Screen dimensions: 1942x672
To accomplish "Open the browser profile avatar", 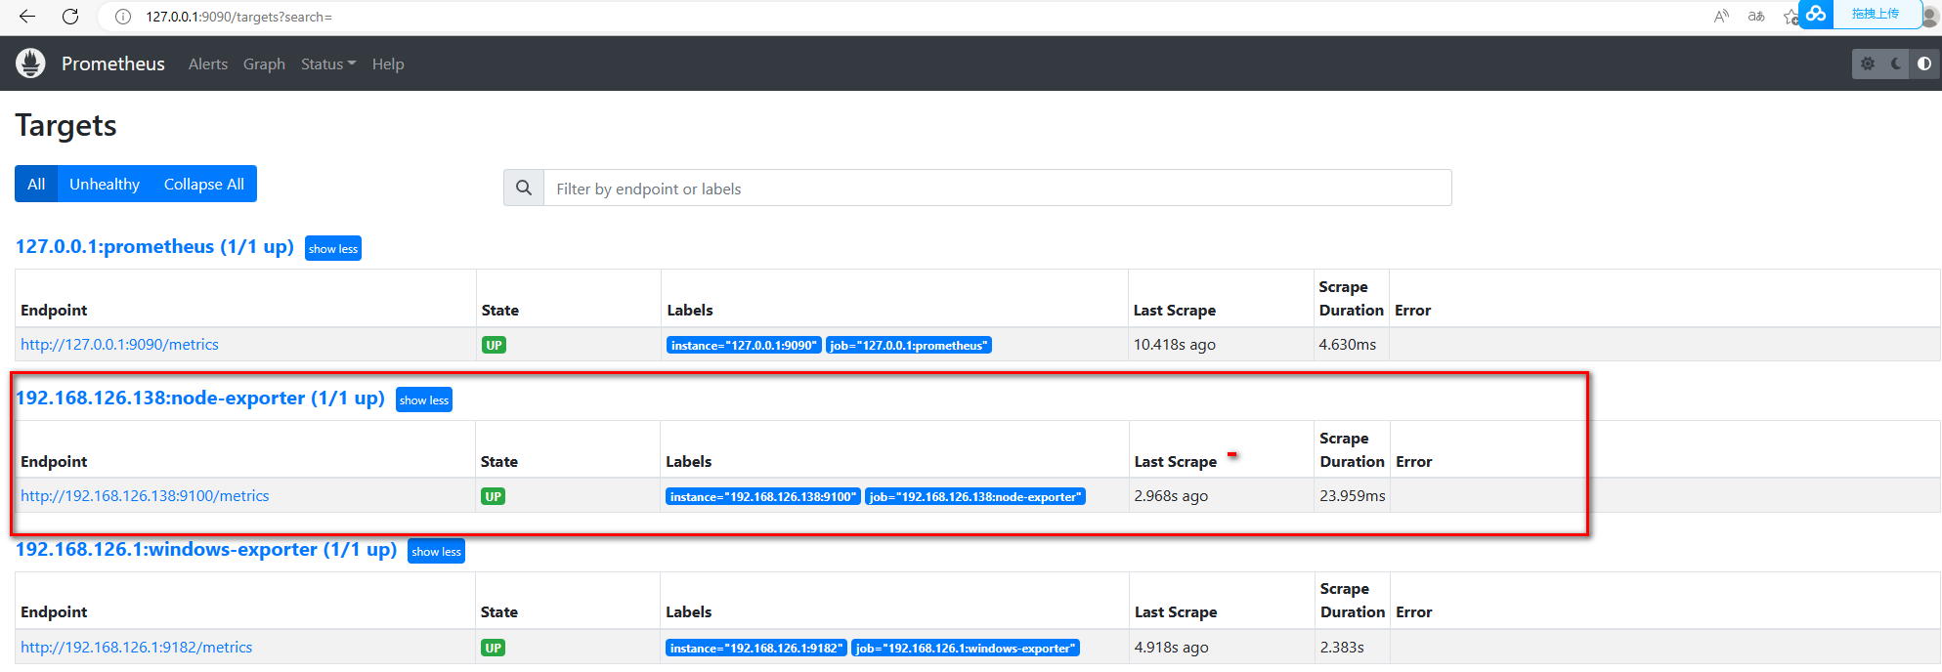I will click(1929, 16).
